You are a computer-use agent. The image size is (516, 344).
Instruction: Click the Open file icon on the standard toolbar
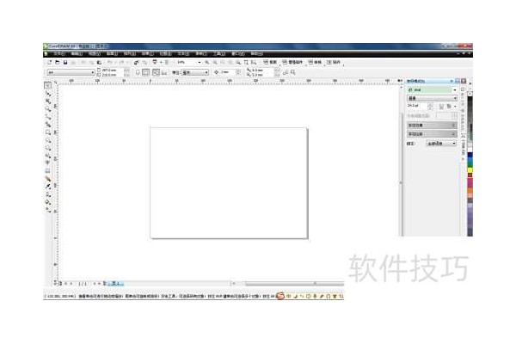58,62
